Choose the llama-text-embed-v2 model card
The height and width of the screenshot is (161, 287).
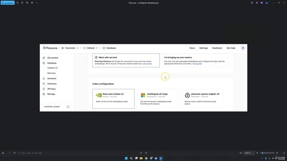[113, 99]
